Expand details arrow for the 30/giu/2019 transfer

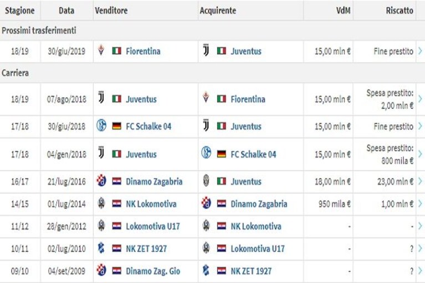click(420, 51)
